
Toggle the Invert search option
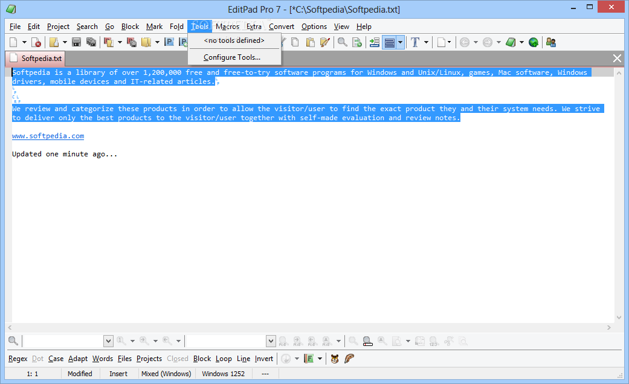(x=264, y=359)
